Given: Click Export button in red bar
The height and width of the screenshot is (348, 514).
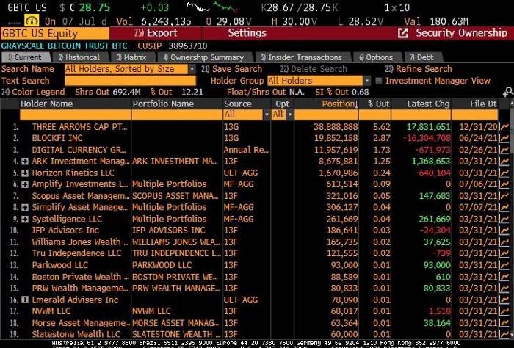Looking at the screenshot, I should (156, 33).
